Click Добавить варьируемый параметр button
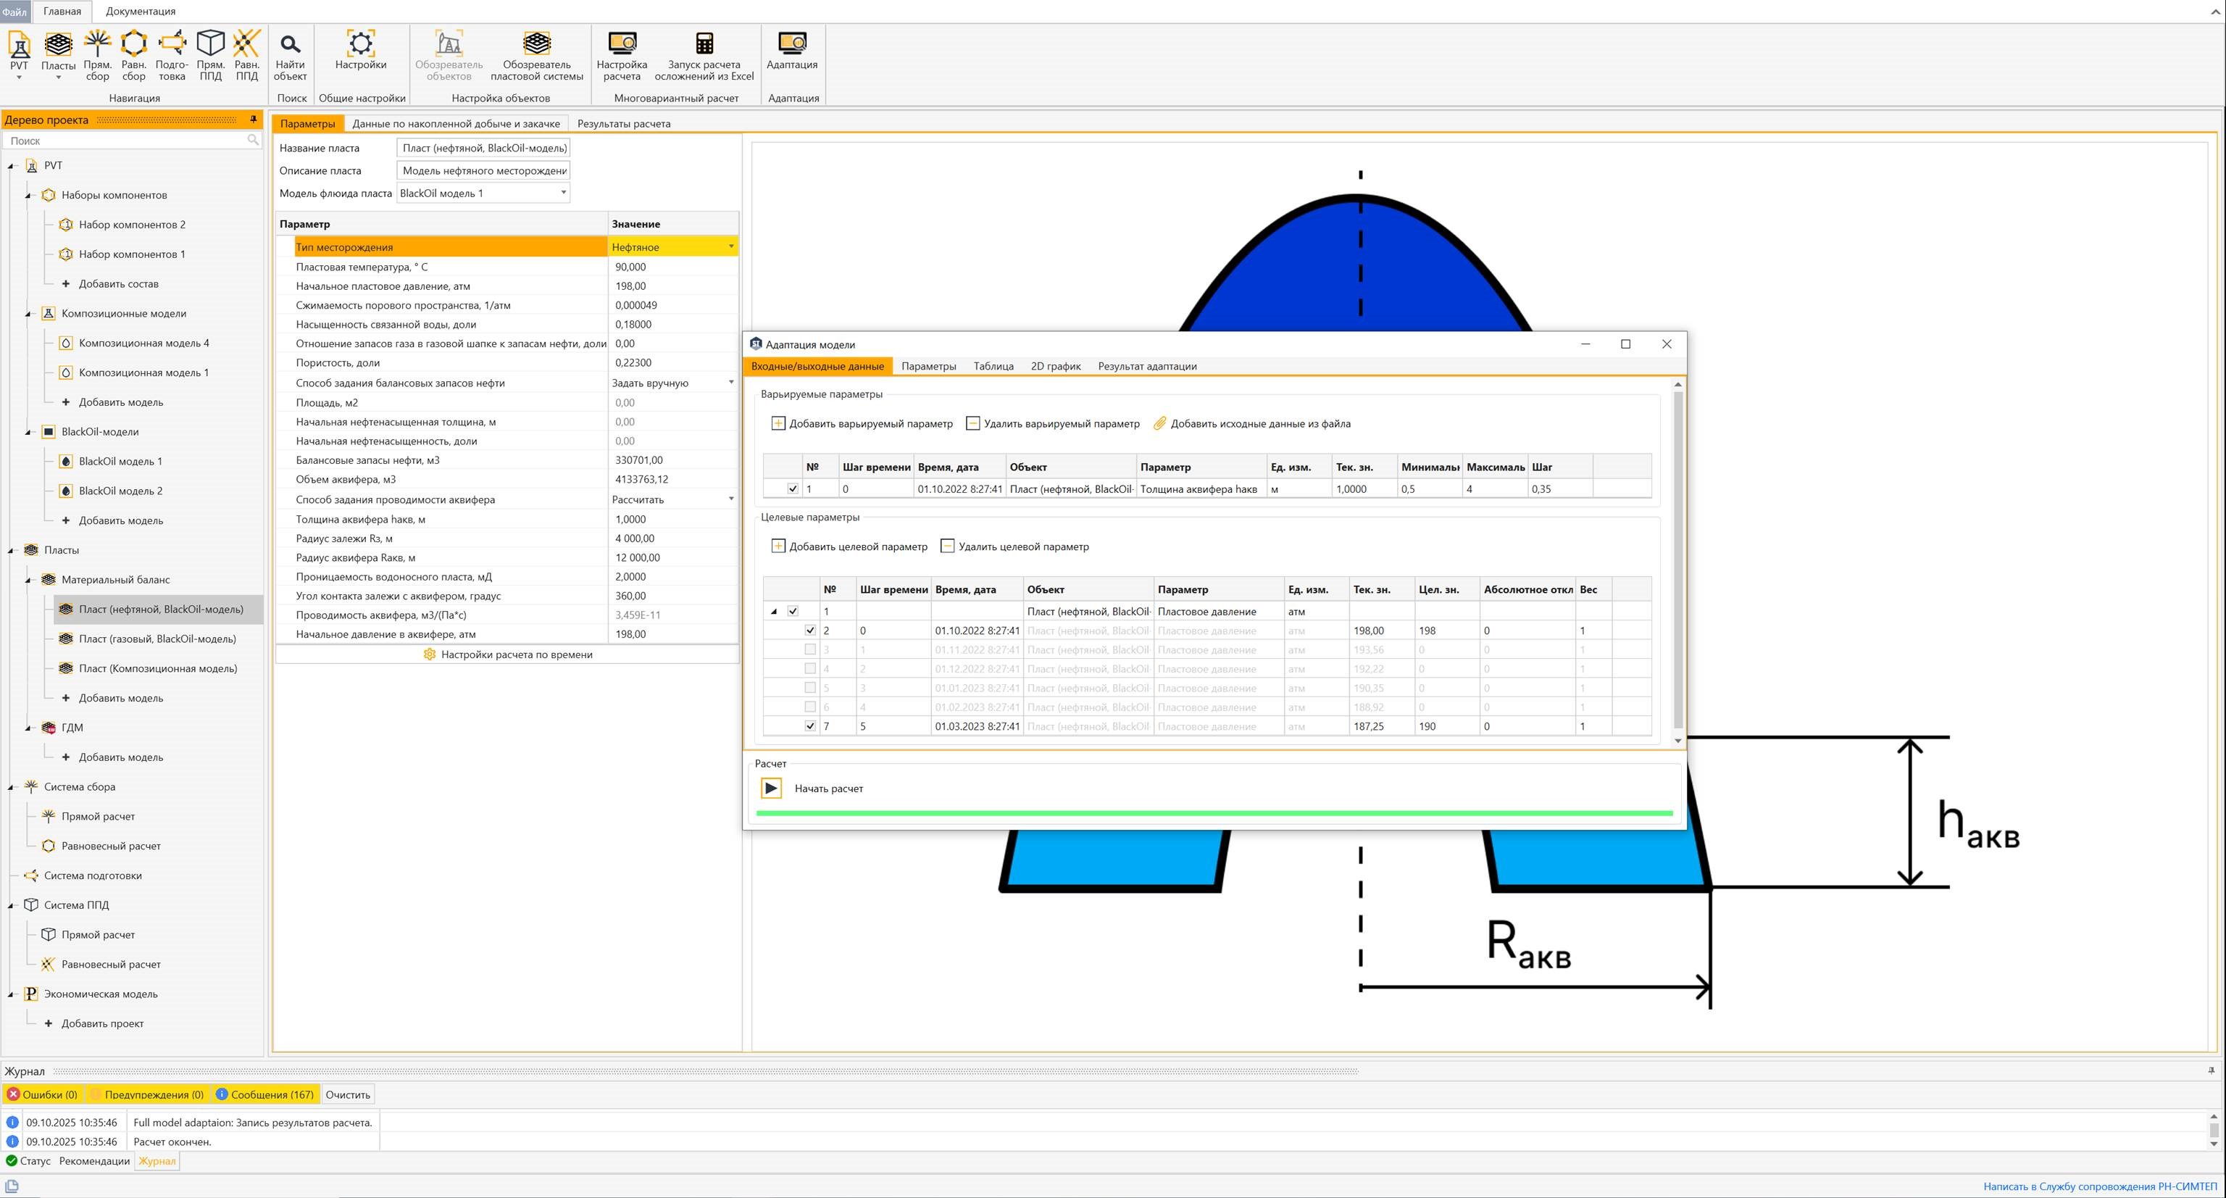Image resolution: width=2226 pixels, height=1198 pixels. (x=862, y=423)
